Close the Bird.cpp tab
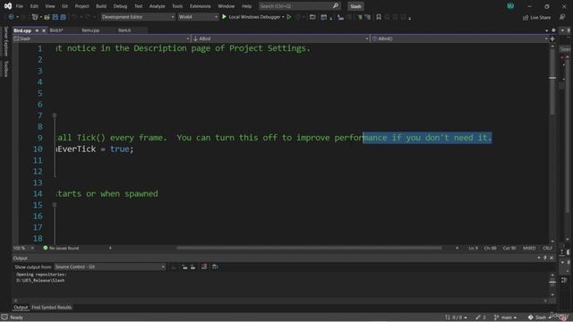The height and width of the screenshot is (322, 573). [44, 30]
